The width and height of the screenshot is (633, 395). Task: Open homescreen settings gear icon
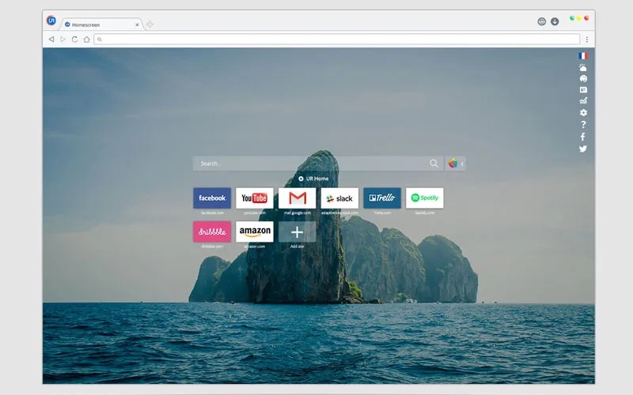[x=583, y=112]
